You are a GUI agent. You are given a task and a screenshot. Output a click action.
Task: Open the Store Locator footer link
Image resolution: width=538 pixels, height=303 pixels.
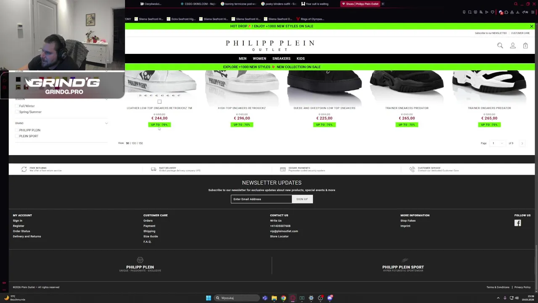279,237
